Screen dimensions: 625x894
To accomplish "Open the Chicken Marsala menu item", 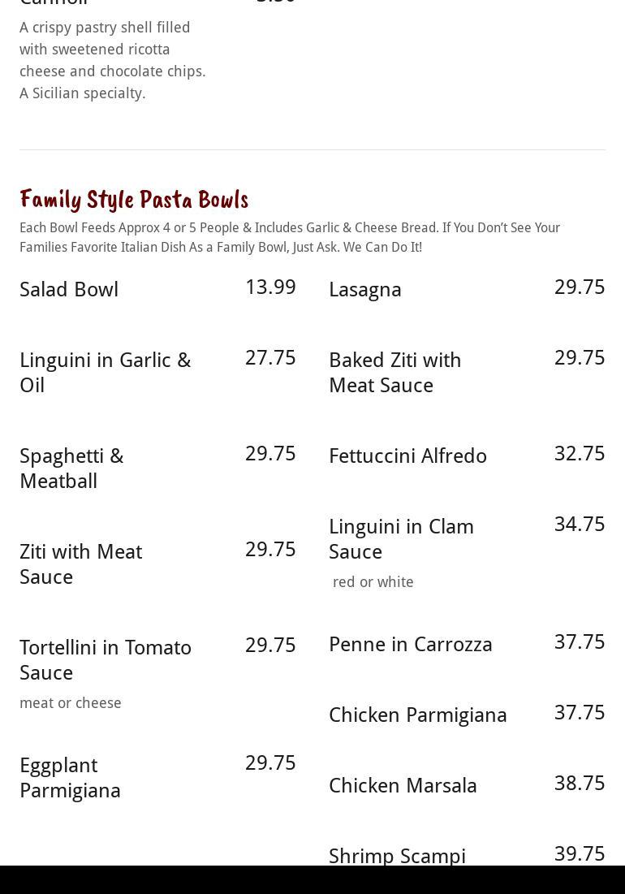I will 403,786.
